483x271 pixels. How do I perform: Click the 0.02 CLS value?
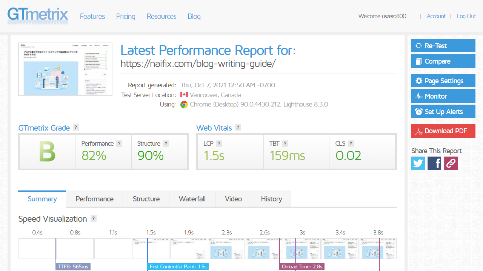pyautogui.click(x=348, y=155)
